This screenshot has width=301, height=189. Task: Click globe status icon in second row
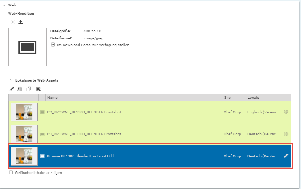[x=286, y=134]
